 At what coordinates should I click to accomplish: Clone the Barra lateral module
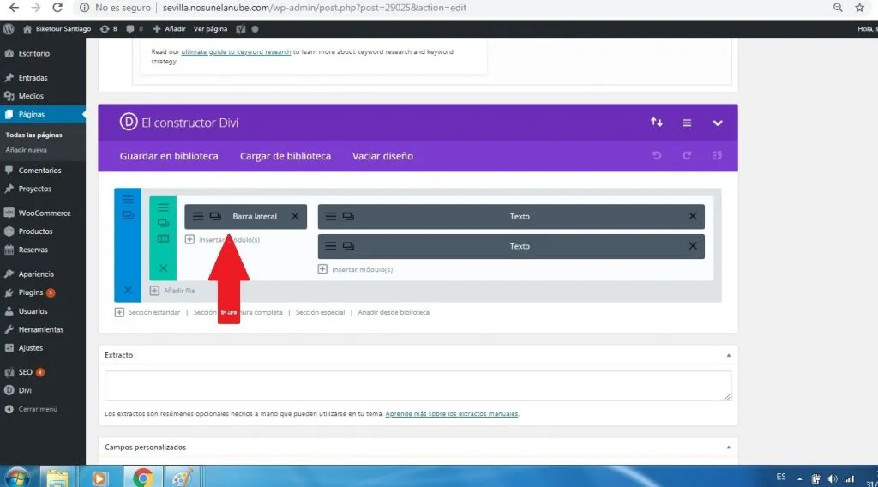tap(215, 217)
